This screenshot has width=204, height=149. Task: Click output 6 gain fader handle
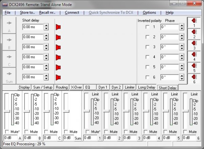point(185,111)
